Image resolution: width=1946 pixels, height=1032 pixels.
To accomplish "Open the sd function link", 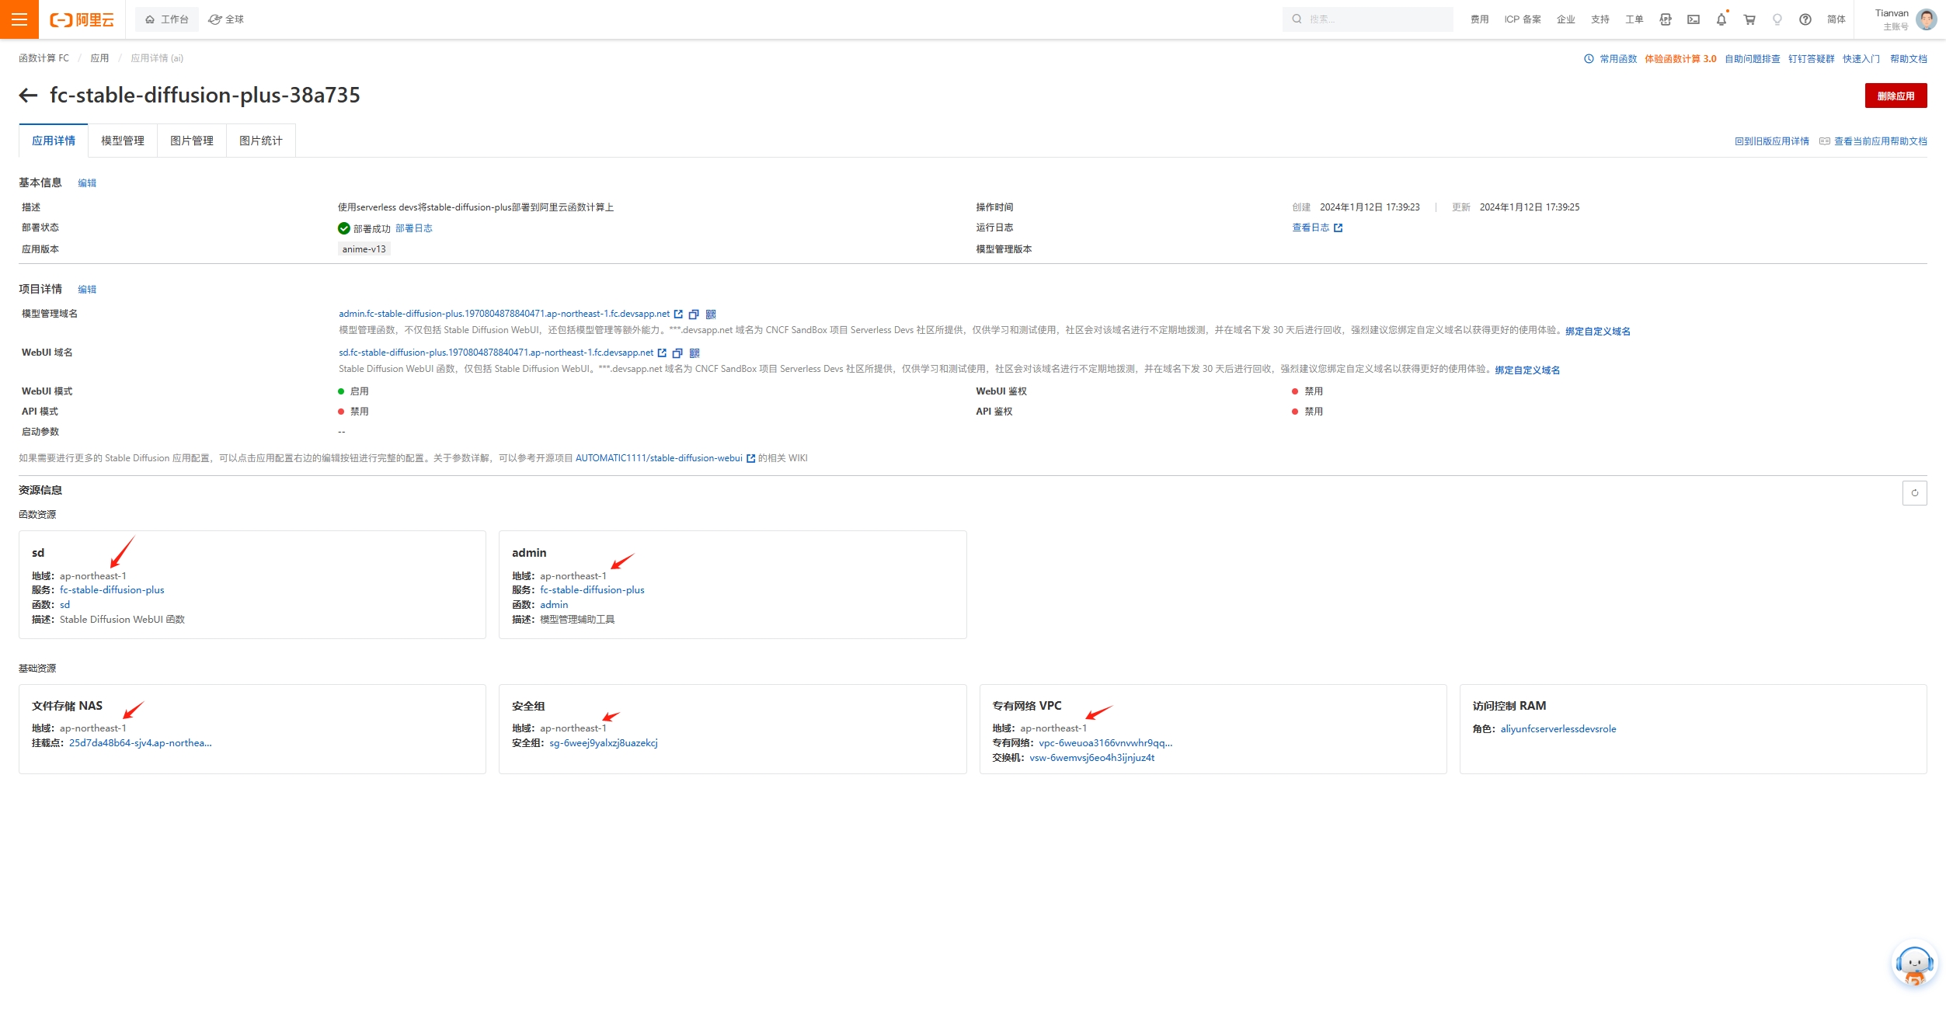I will (64, 605).
